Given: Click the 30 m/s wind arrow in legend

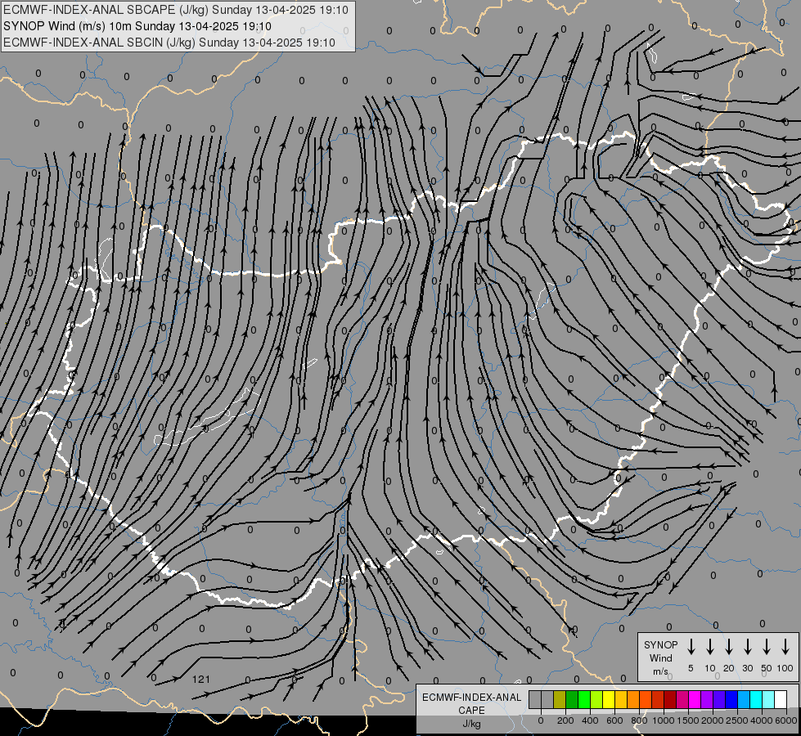Looking at the screenshot, I should 747,646.
